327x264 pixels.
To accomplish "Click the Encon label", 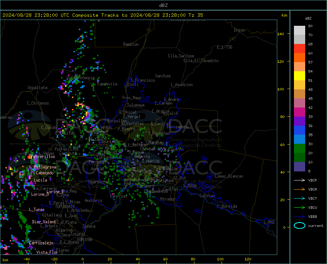I will [x=239, y=30].
